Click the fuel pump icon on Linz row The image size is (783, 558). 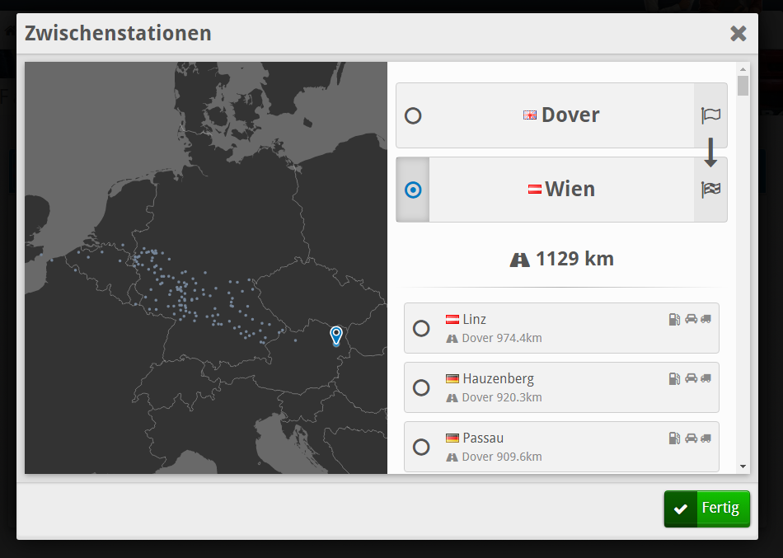tap(674, 319)
